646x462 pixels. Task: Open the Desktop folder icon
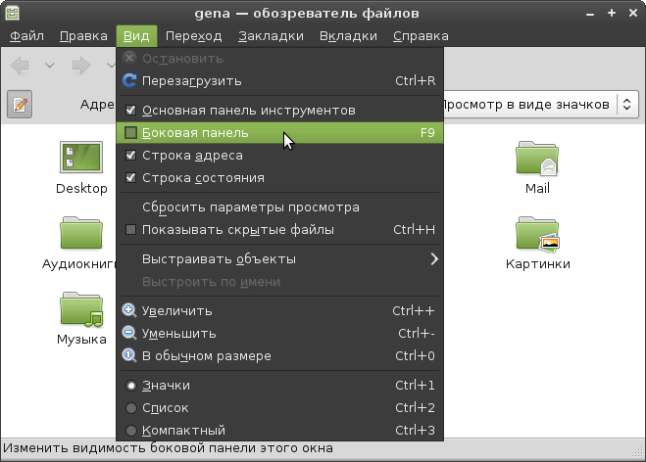[81, 157]
